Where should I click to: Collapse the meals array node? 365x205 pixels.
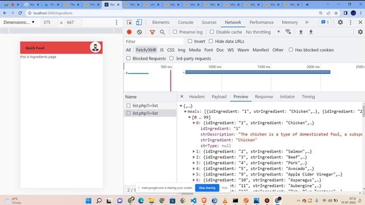[x=185, y=112]
